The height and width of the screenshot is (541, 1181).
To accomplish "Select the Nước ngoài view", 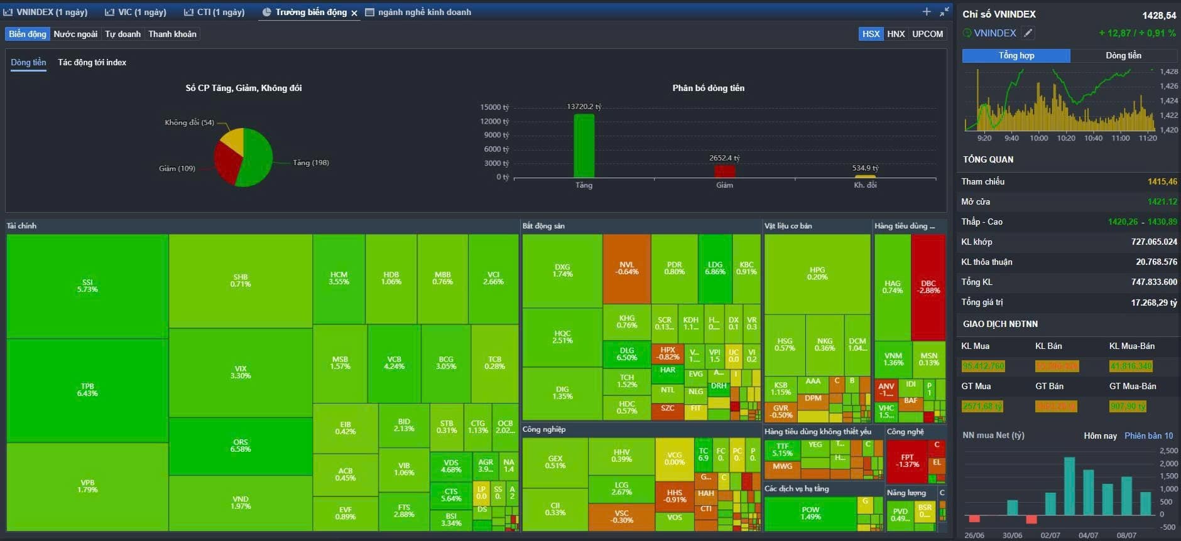I will tap(75, 34).
